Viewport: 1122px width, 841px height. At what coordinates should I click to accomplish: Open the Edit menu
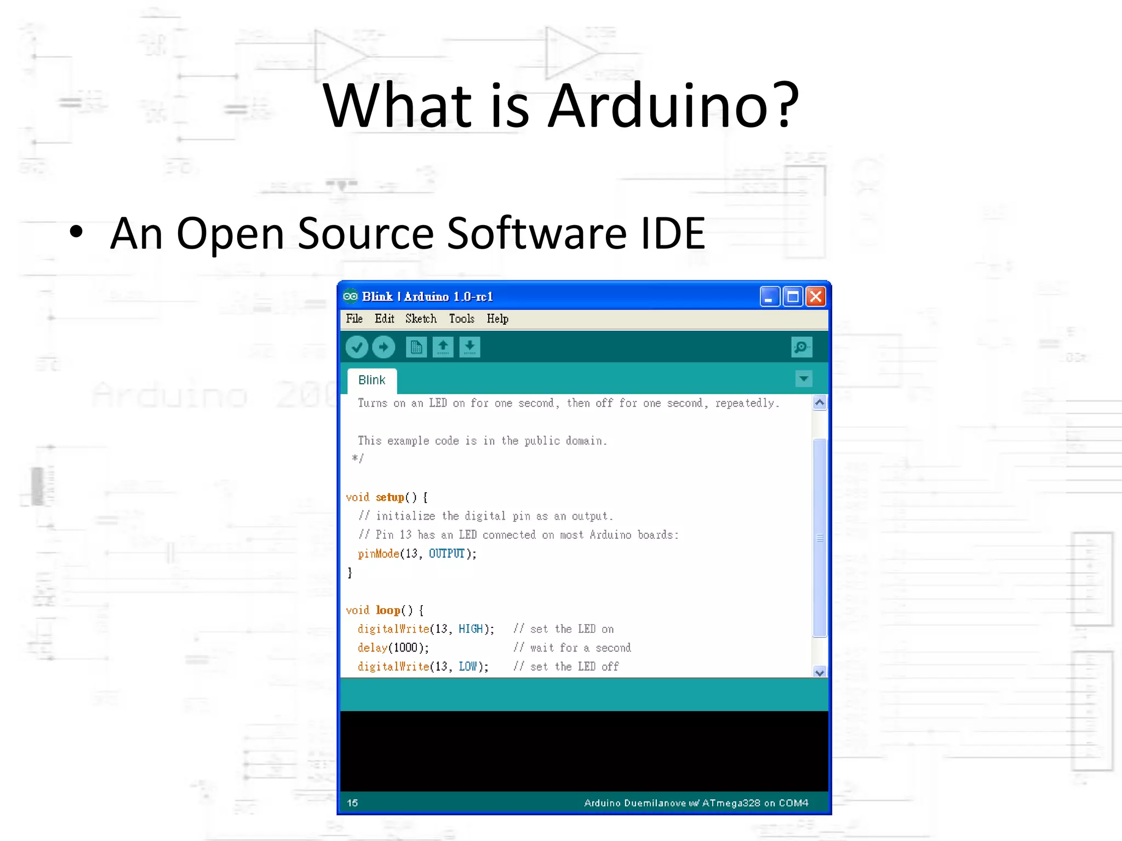pos(385,319)
